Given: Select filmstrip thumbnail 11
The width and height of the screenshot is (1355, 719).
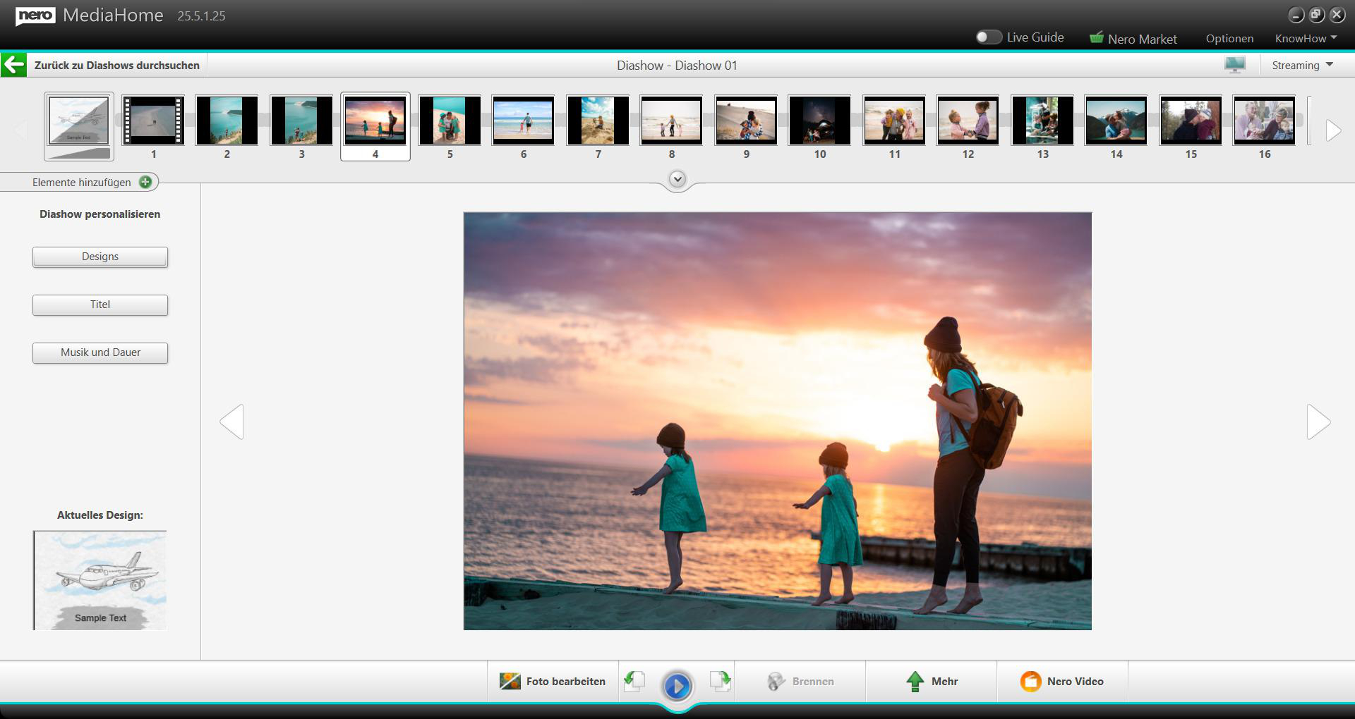Looking at the screenshot, I should [x=894, y=121].
